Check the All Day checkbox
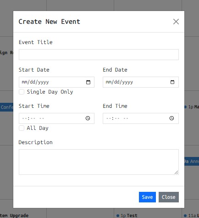Image resolution: width=199 pixels, height=218 pixels. click(22, 128)
